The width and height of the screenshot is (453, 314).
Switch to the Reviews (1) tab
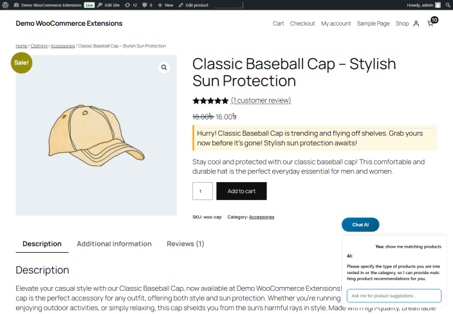(185, 244)
